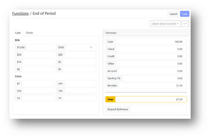Click the Cash summary value 100.00

click(178, 42)
